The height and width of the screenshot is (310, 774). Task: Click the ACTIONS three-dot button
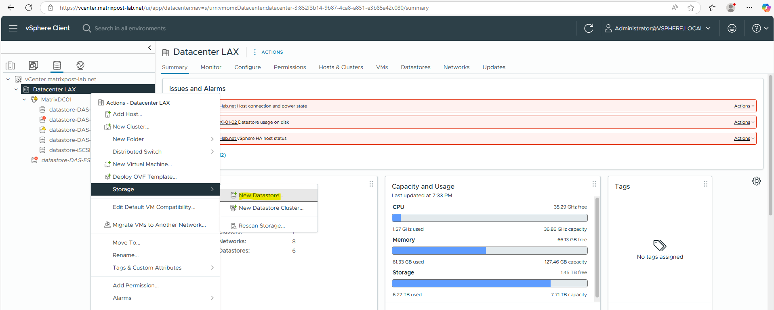(x=268, y=52)
